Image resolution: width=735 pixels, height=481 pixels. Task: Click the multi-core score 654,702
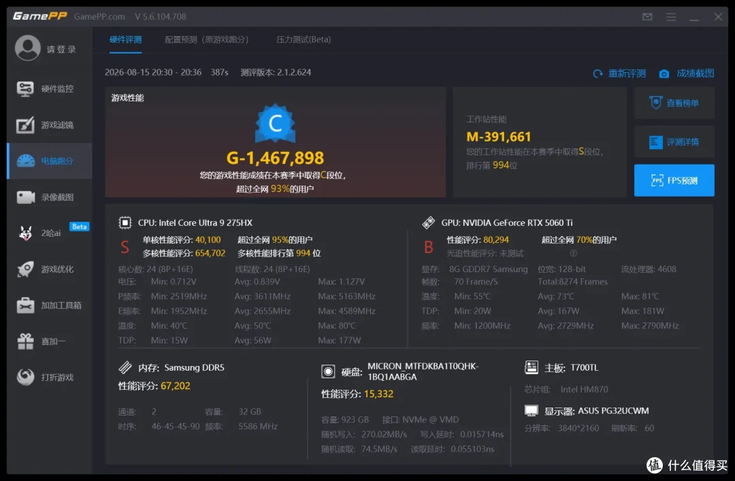210,253
